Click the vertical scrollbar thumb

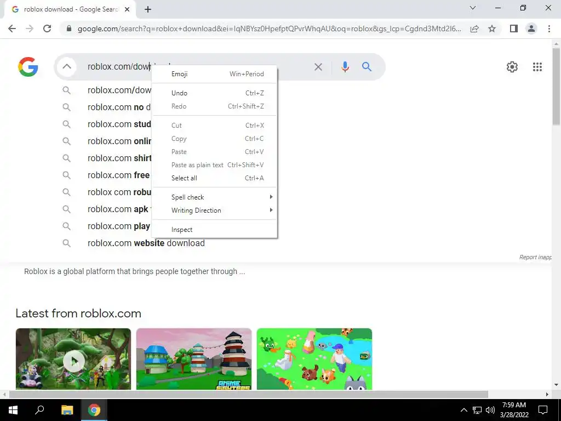(x=556, y=86)
